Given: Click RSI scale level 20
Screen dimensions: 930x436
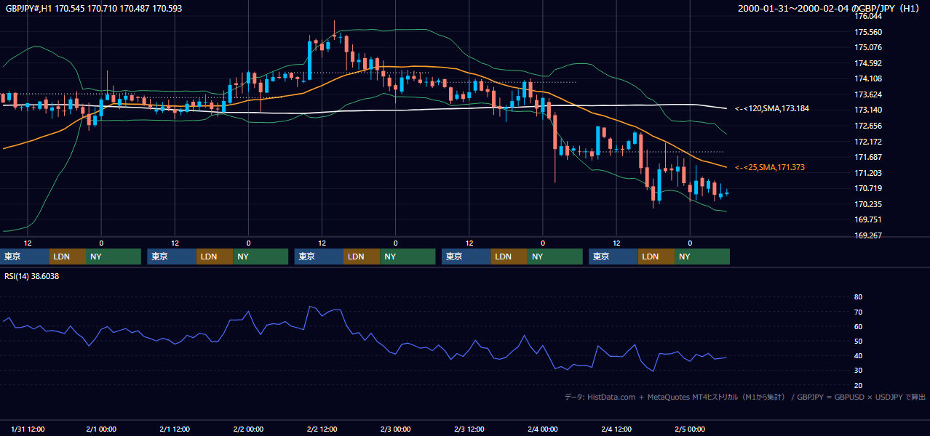Looking at the screenshot, I should click(x=859, y=385).
